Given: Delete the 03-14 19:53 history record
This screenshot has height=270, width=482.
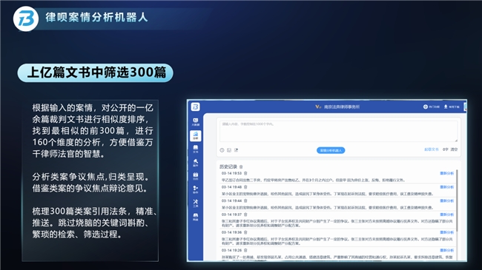Looking at the screenshot, I should (x=245, y=173).
